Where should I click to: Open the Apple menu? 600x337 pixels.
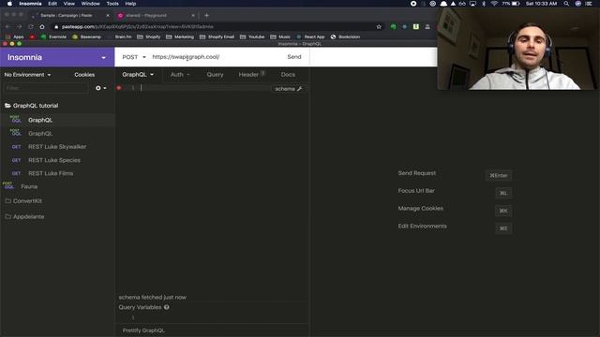pos(9,4)
